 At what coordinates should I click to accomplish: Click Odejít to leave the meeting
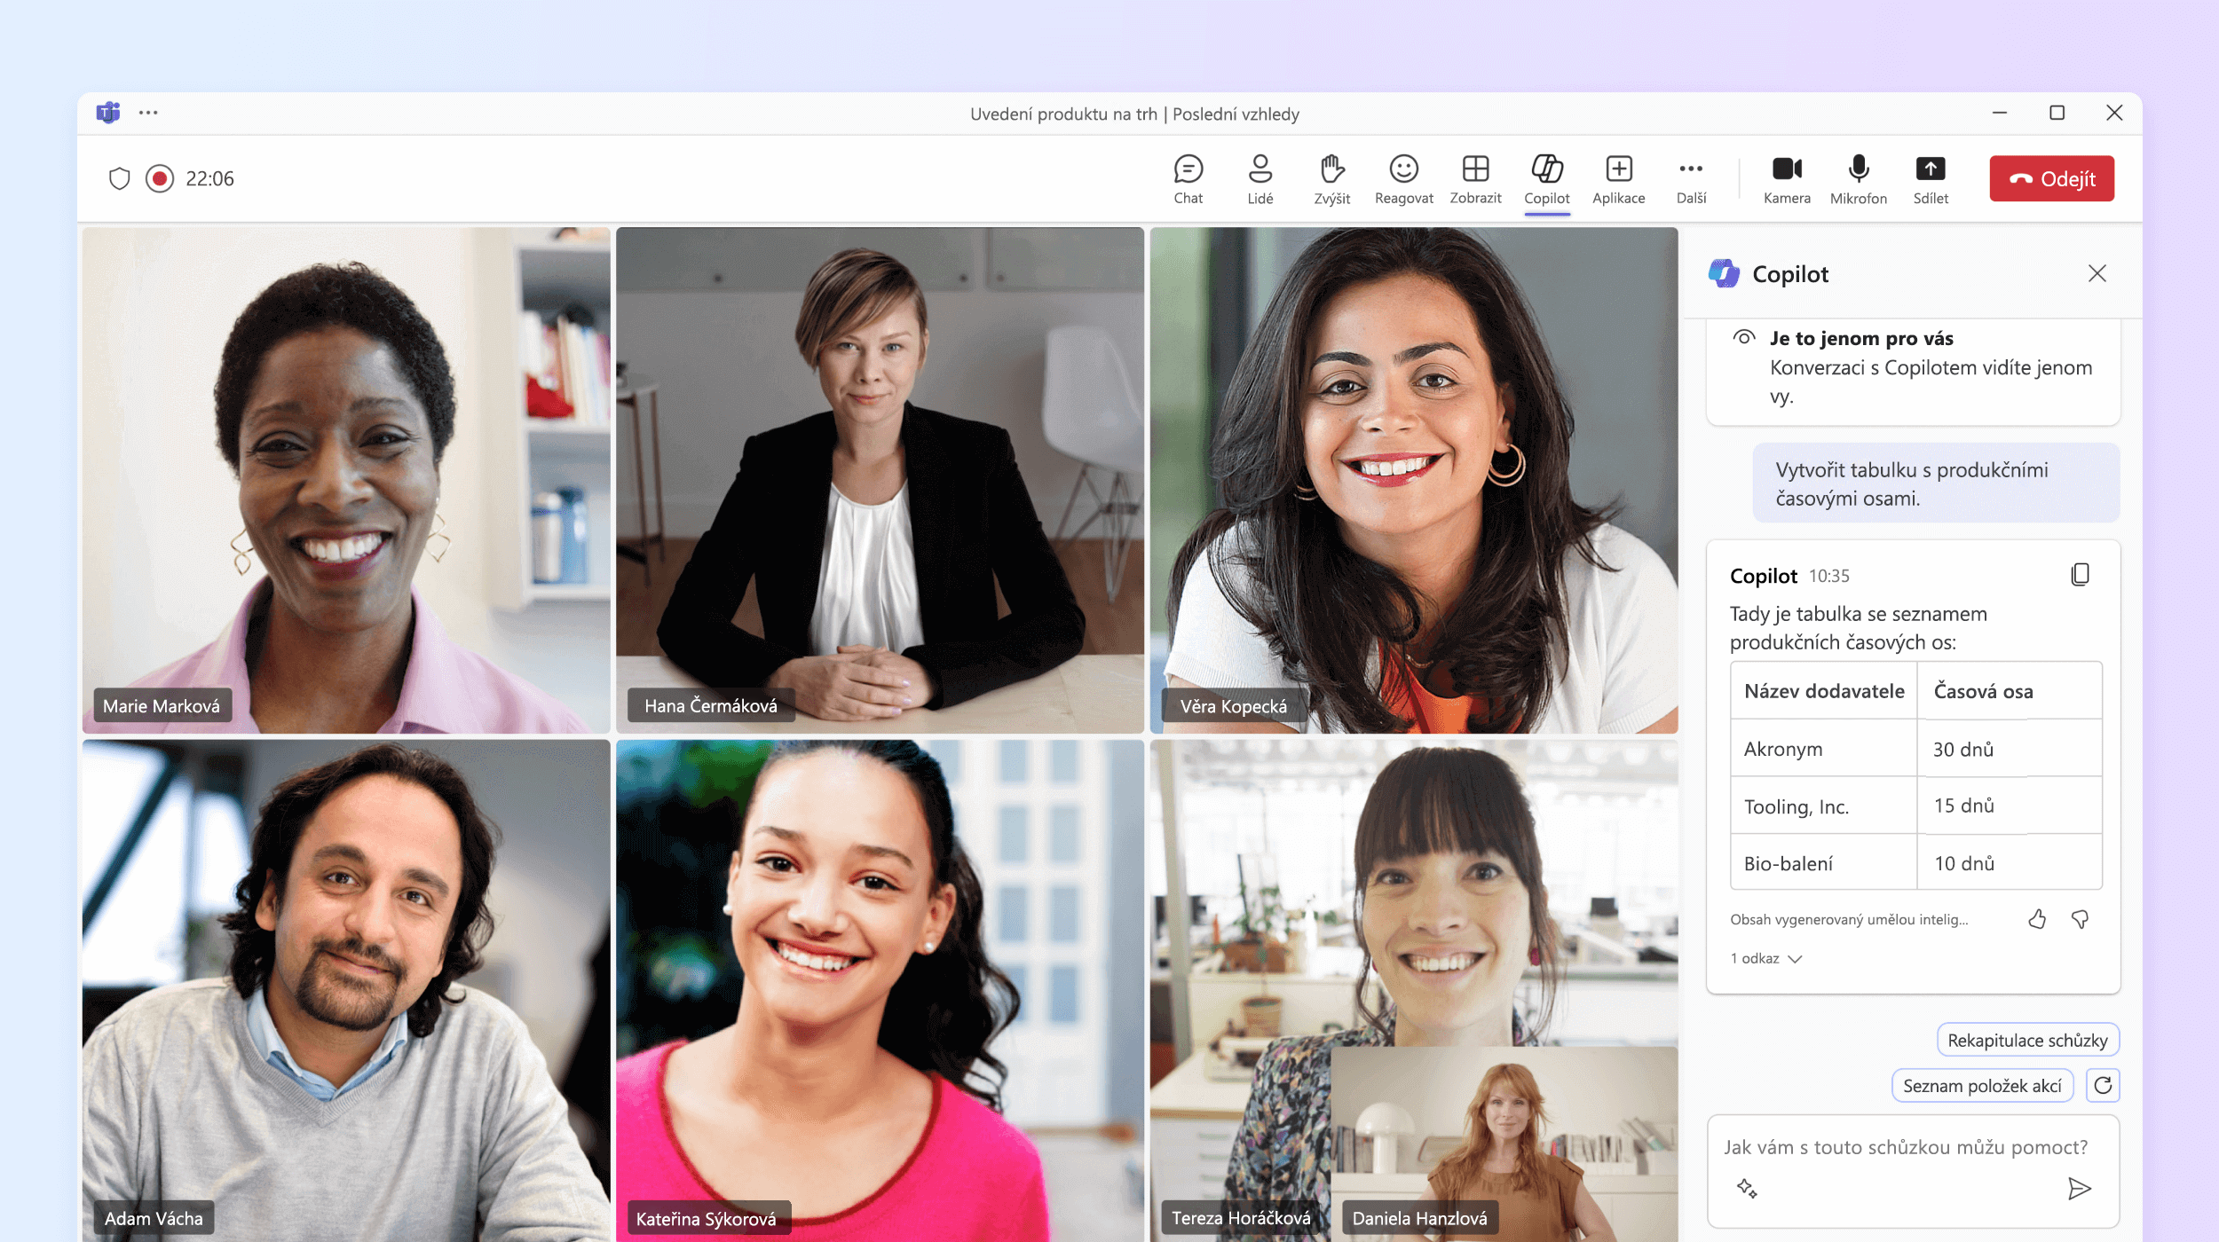pyautogui.click(x=2049, y=178)
